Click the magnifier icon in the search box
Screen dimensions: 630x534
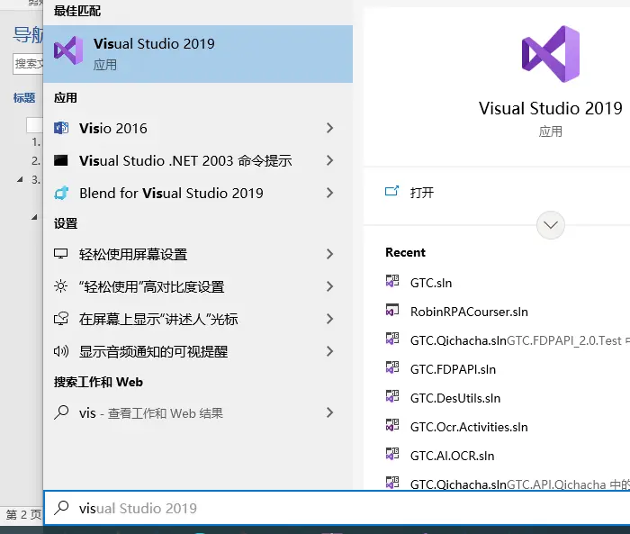click(61, 508)
